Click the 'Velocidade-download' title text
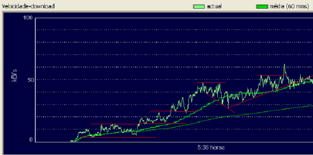Screen dimensions: 313x155 (28, 6)
